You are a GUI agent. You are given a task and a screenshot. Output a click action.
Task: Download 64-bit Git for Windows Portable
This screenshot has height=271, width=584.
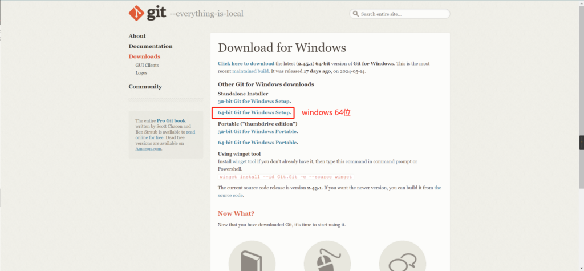(257, 143)
